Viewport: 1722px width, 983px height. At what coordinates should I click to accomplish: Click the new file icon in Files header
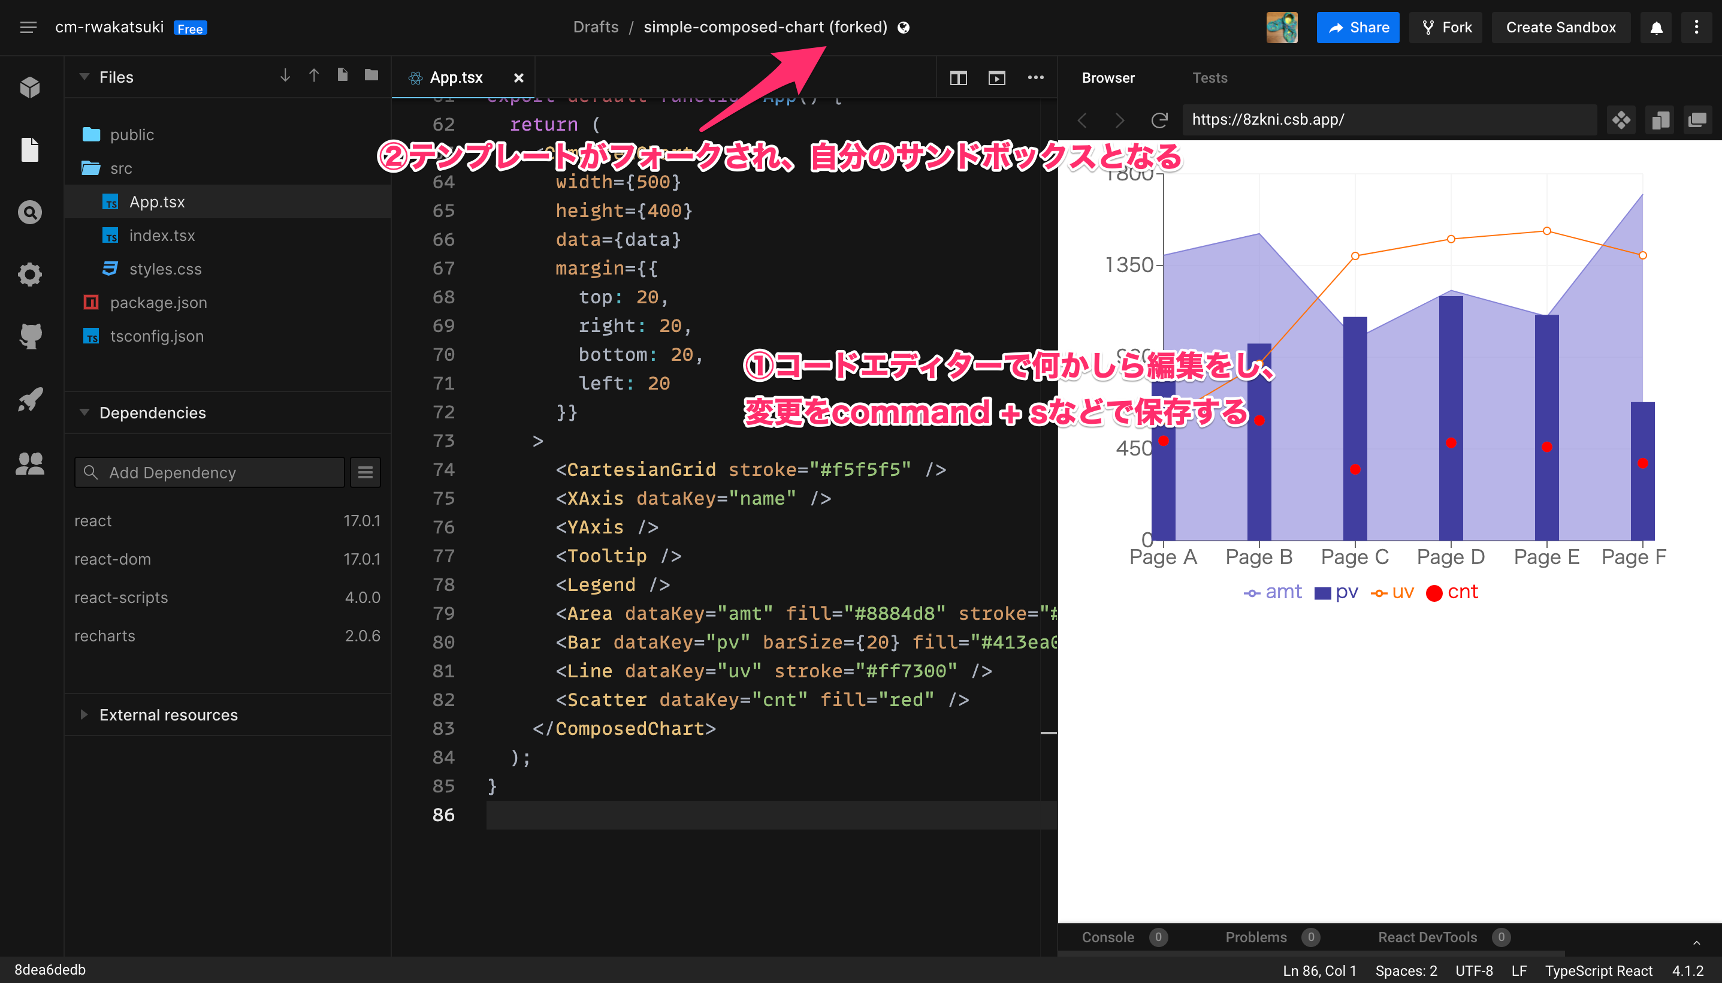[342, 76]
